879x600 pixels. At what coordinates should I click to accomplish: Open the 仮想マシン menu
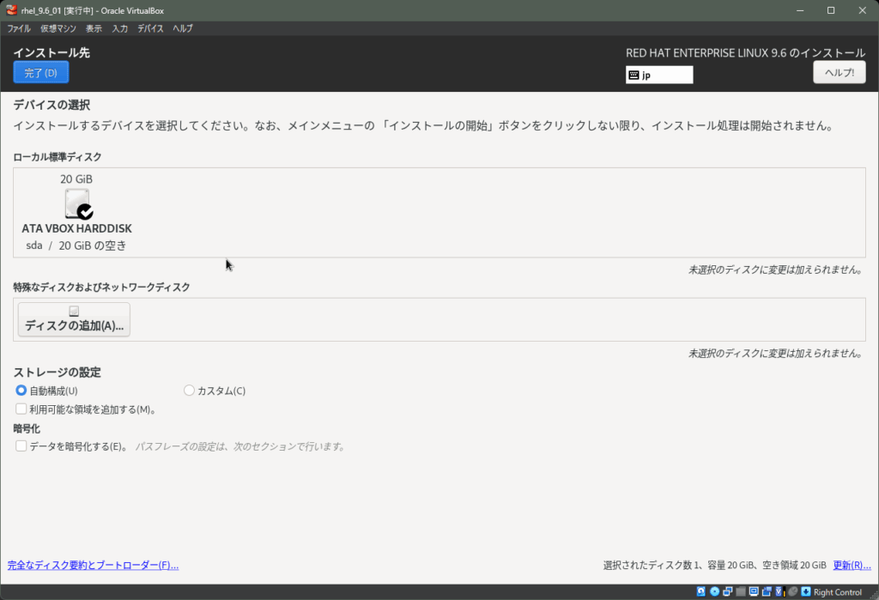pyautogui.click(x=58, y=28)
